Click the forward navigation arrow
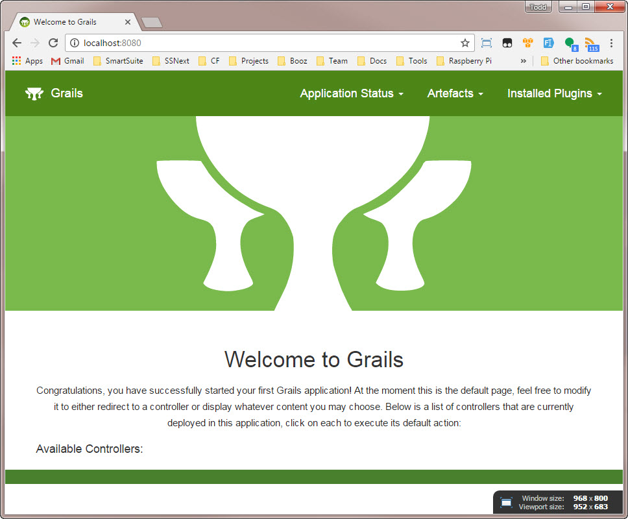Viewport: 628px width, 519px height. (x=35, y=43)
